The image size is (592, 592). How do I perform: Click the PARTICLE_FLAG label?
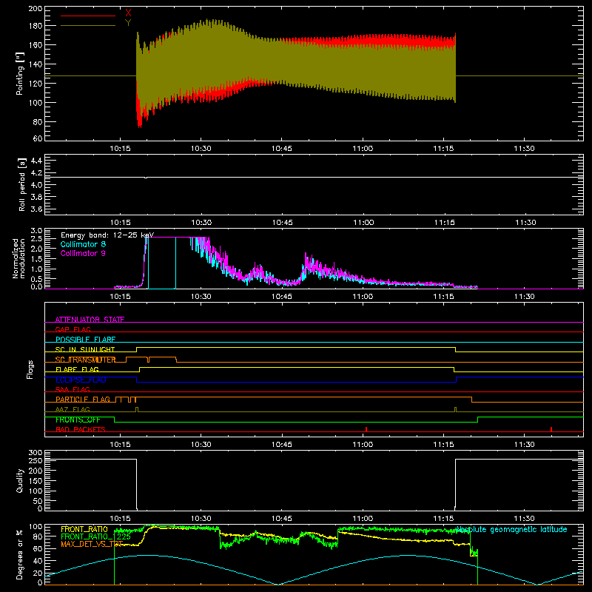click(83, 399)
